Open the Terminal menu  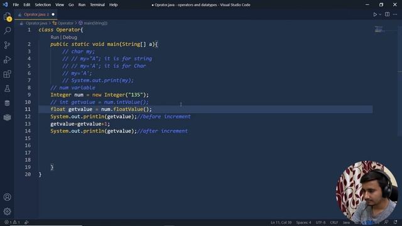click(x=97, y=4)
